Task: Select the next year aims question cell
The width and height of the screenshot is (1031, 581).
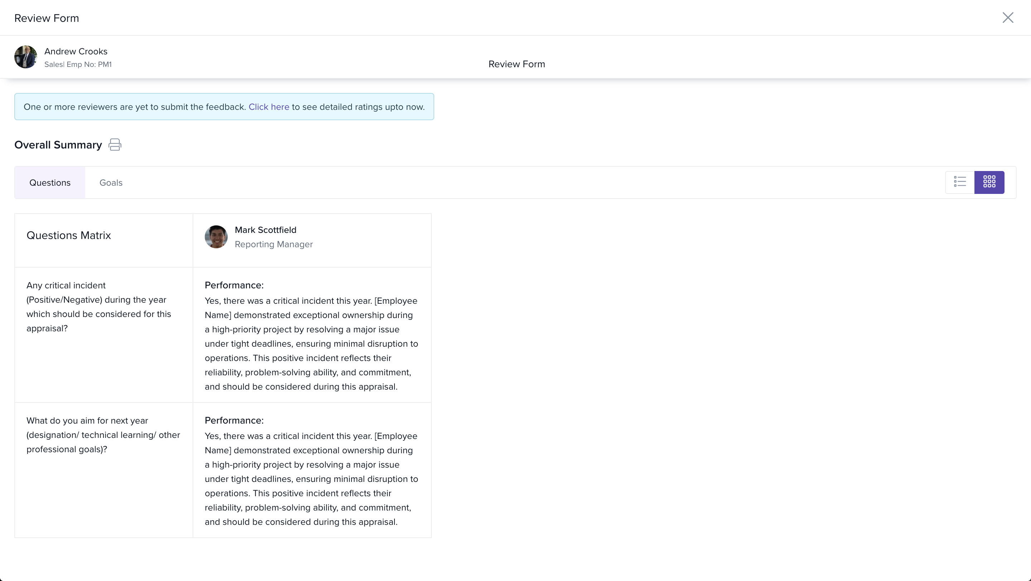Action: pos(103,435)
